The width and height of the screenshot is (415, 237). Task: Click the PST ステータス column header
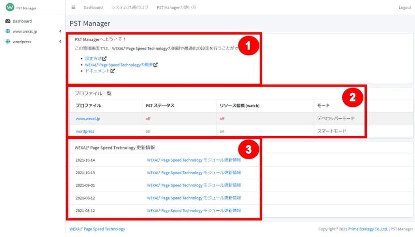pyautogui.click(x=160, y=106)
